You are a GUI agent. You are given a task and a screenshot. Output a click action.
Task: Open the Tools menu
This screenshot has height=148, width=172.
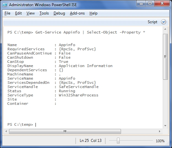point(44,13)
